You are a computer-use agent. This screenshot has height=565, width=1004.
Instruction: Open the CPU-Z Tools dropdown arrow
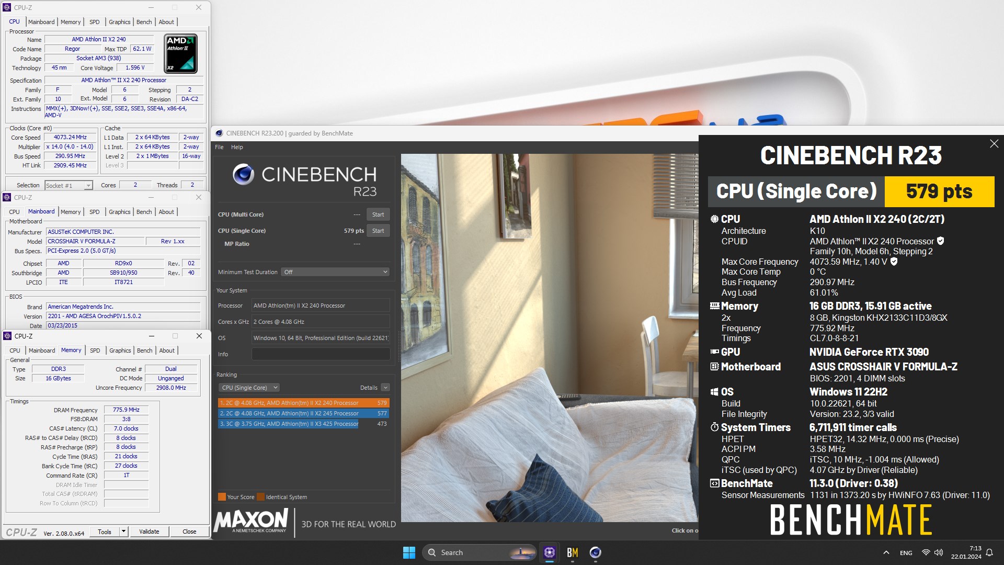123,532
